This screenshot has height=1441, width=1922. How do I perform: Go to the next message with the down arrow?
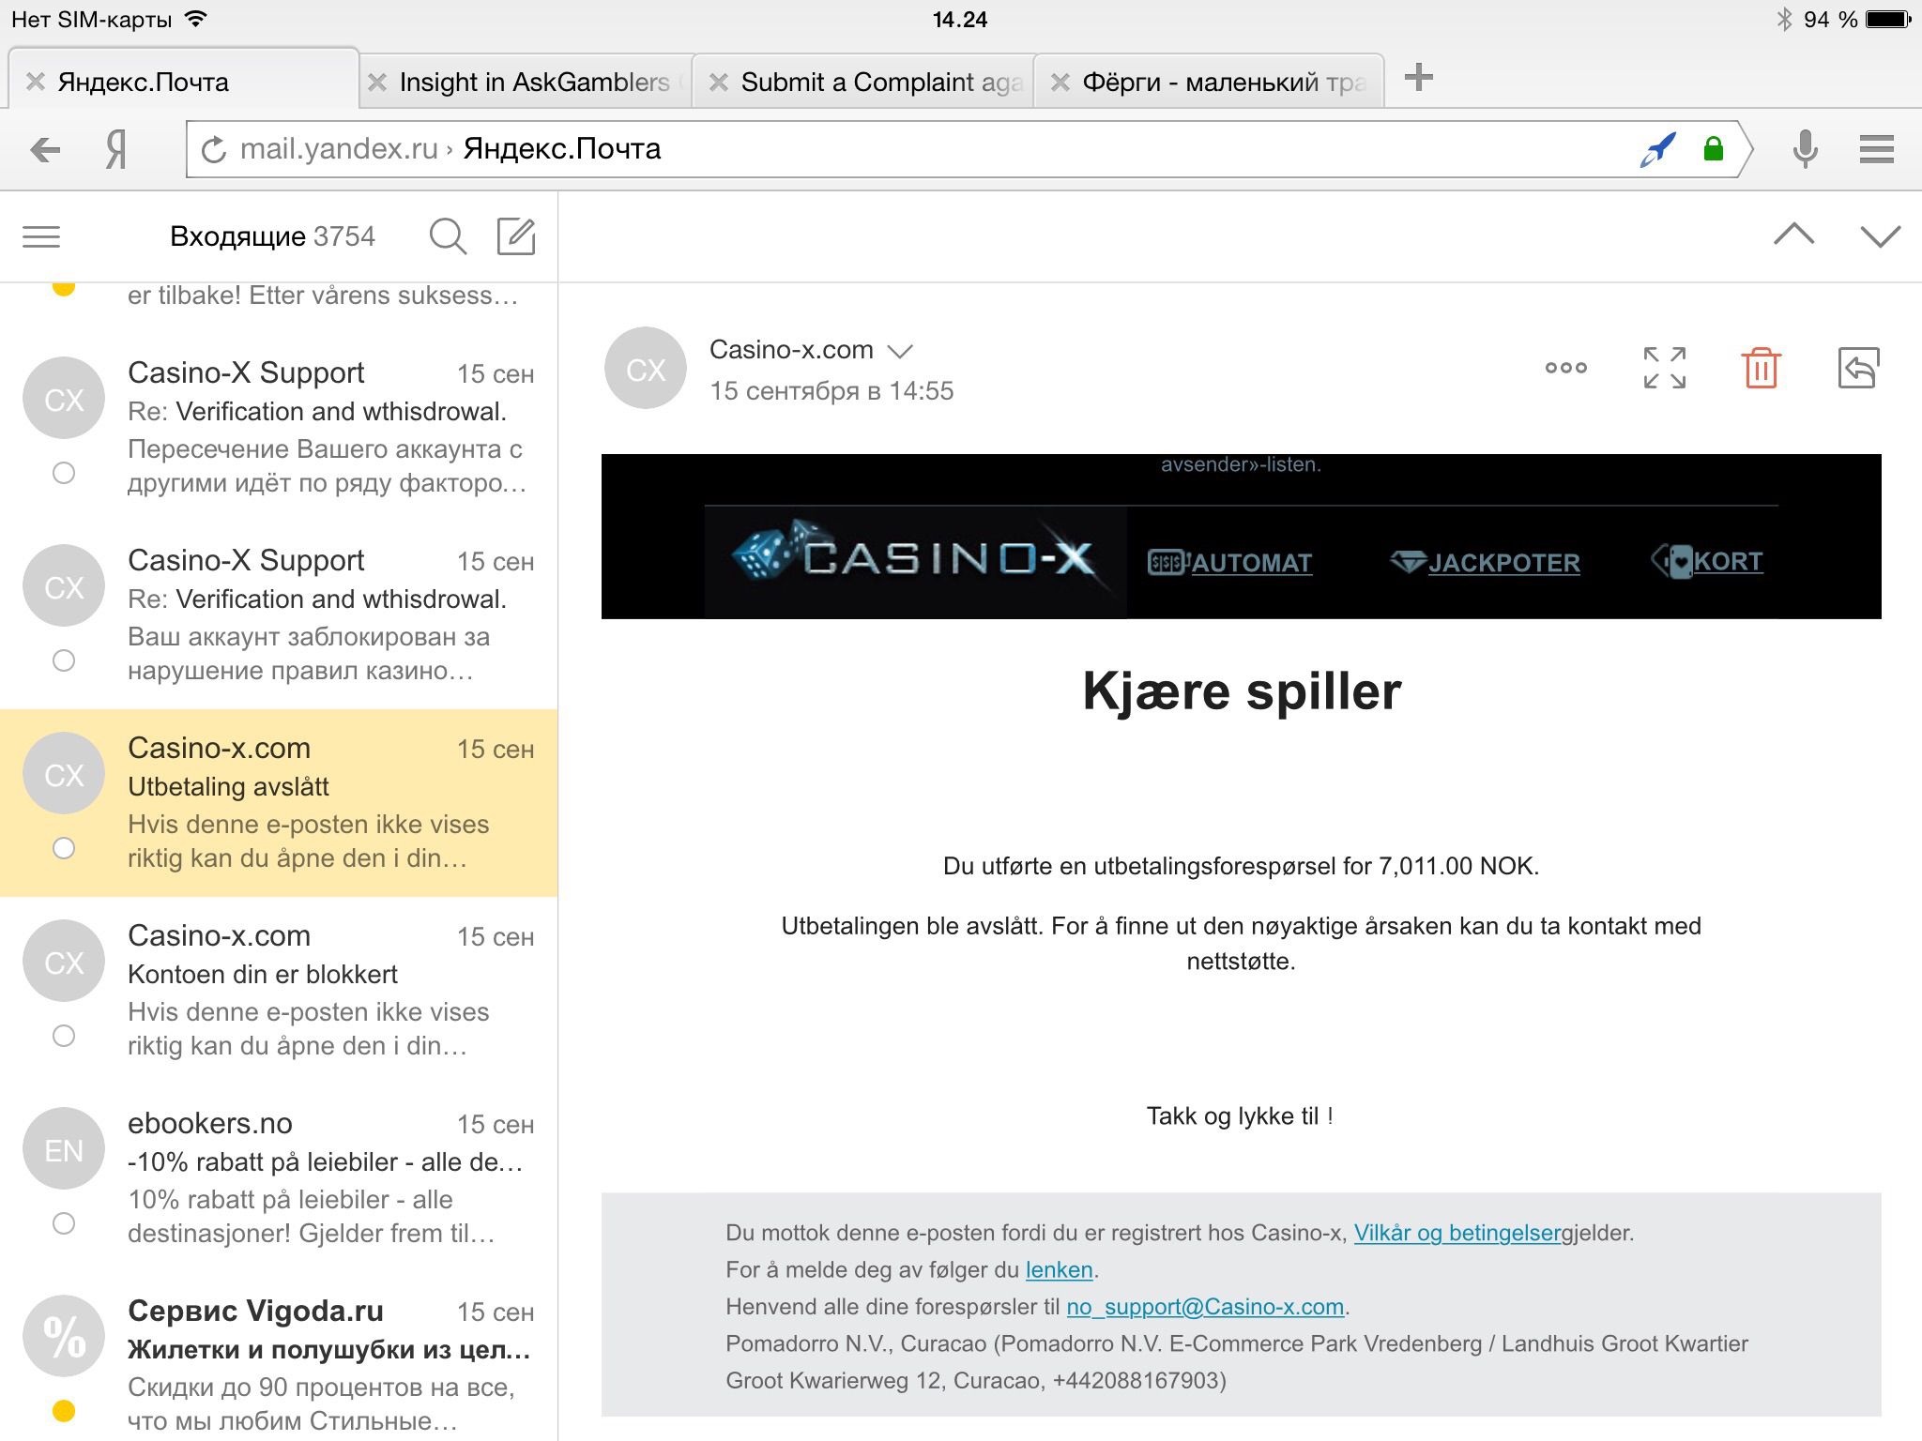tap(1880, 236)
